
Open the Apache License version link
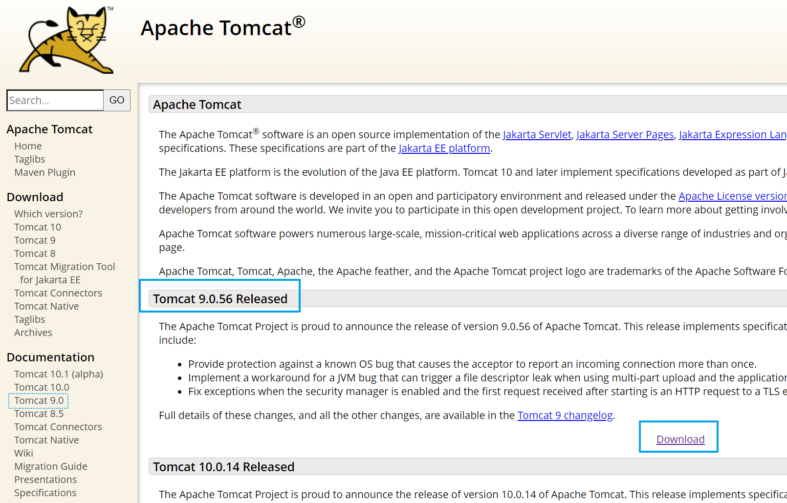pos(733,196)
